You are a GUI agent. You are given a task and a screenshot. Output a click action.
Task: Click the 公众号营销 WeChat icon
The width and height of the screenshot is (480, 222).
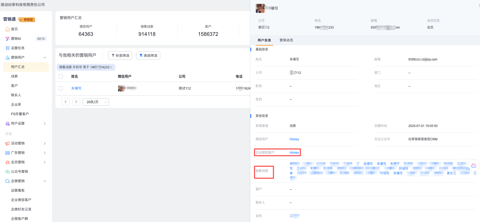click(x=8, y=172)
